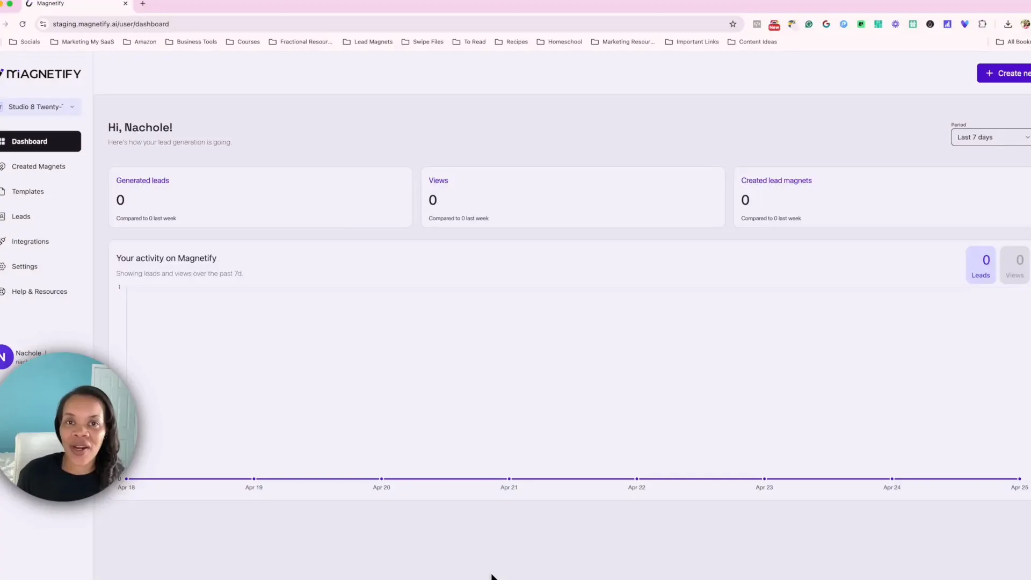Click the Nachole user avatar
The height and width of the screenshot is (580, 1031).
click(x=4, y=357)
